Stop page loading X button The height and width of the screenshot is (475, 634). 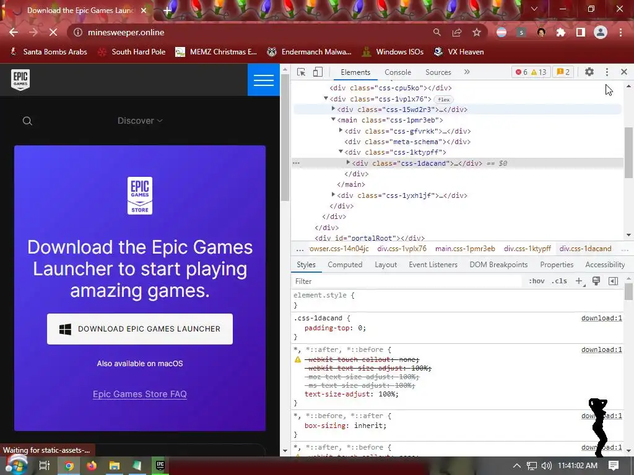tap(53, 32)
